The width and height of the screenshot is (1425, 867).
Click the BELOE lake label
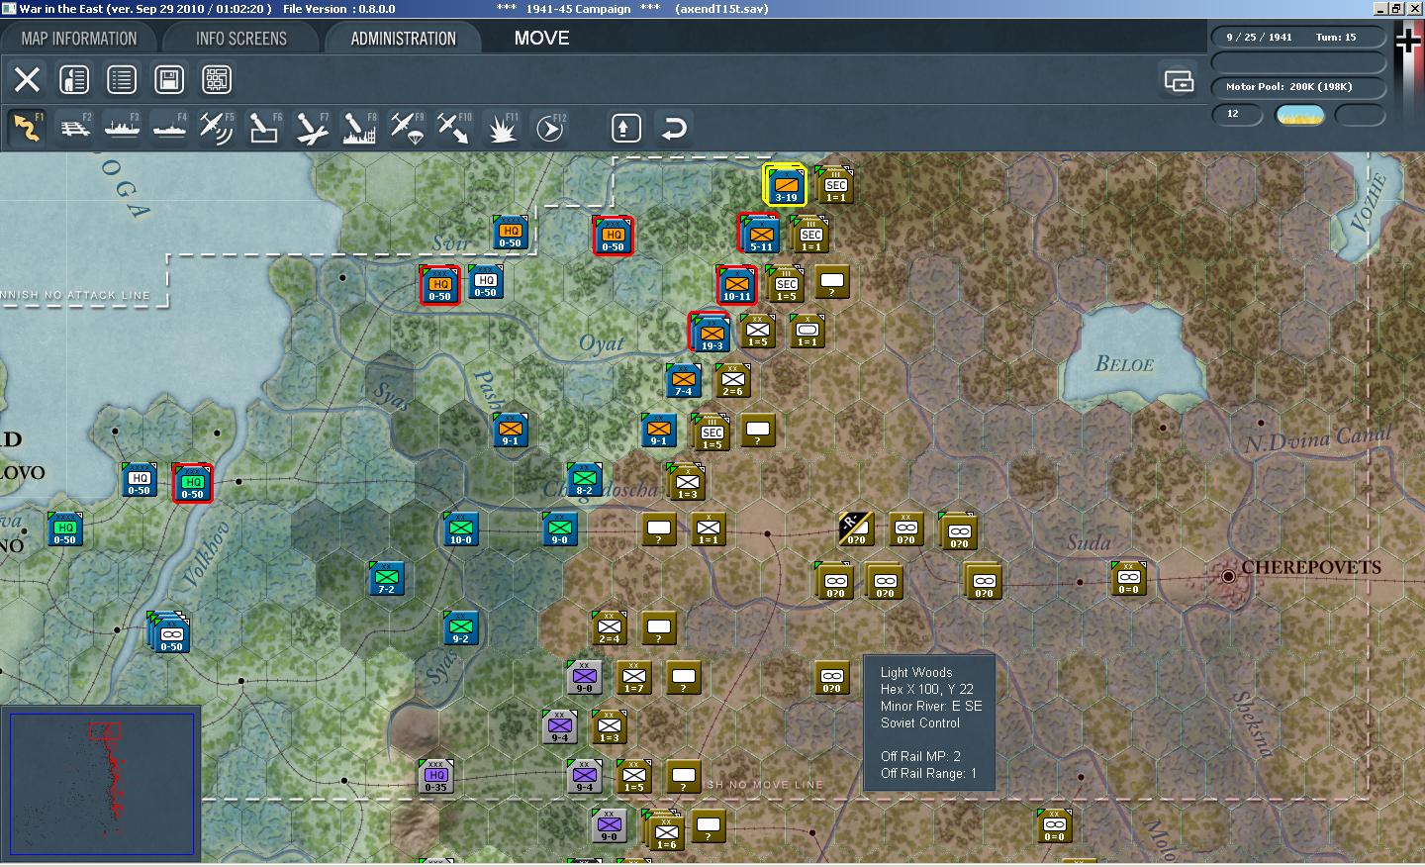(x=1124, y=364)
